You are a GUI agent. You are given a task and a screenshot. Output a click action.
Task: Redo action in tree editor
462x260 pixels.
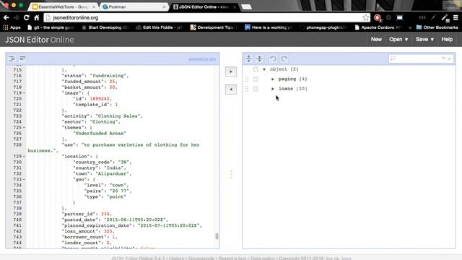[x=284, y=58]
